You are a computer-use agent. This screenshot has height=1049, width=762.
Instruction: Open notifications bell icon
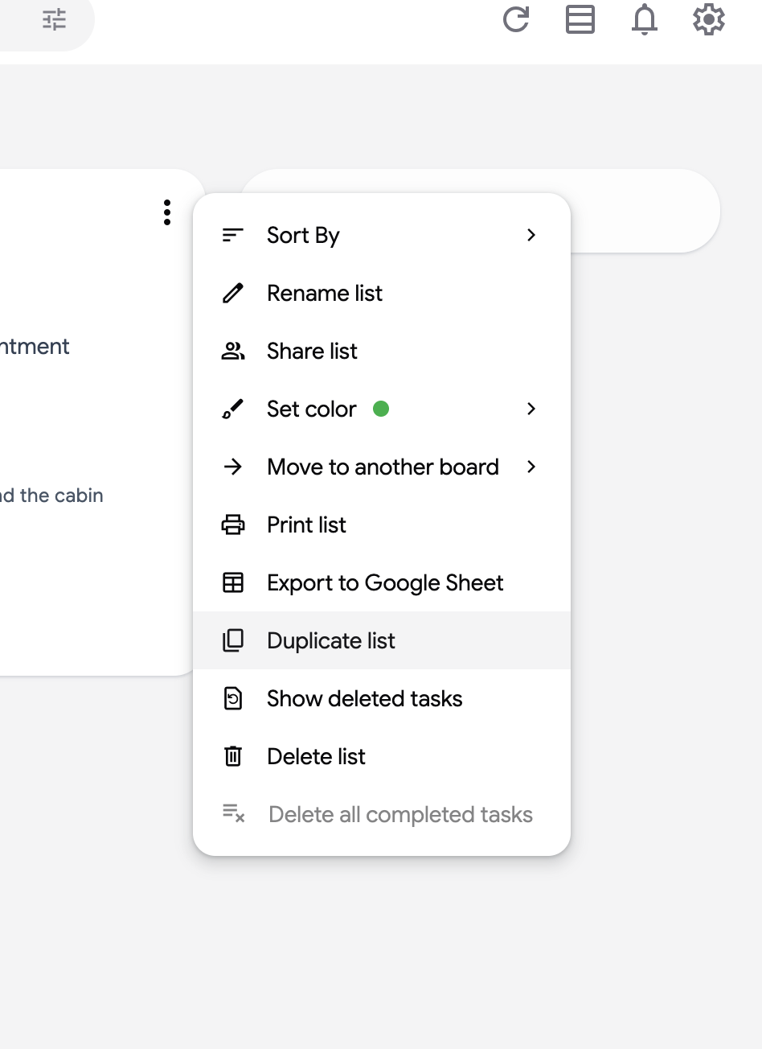645,19
